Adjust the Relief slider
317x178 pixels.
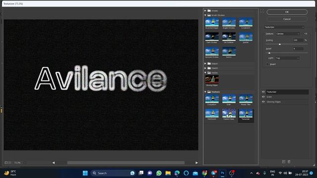[269, 53]
